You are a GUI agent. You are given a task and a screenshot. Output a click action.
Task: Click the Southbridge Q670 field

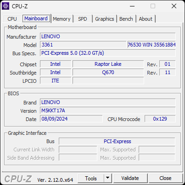[x=108, y=72]
